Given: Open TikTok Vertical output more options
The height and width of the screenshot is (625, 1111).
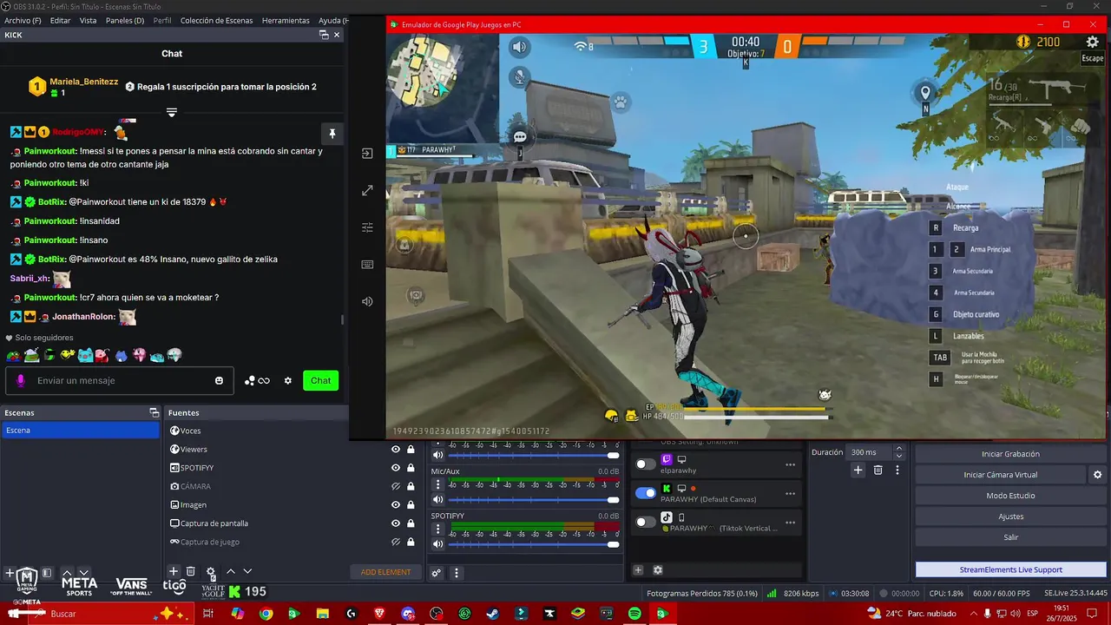Looking at the screenshot, I should (790, 523).
